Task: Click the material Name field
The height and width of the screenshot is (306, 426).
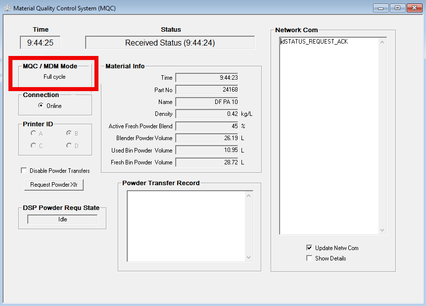Action: [207, 102]
